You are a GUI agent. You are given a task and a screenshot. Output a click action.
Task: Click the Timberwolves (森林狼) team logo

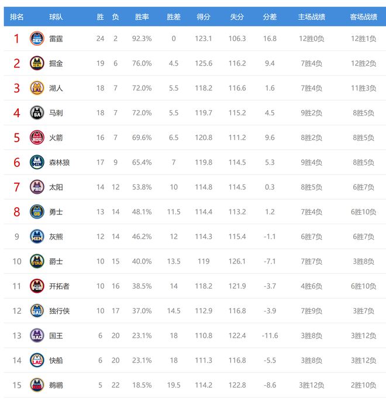(x=37, y=162)
